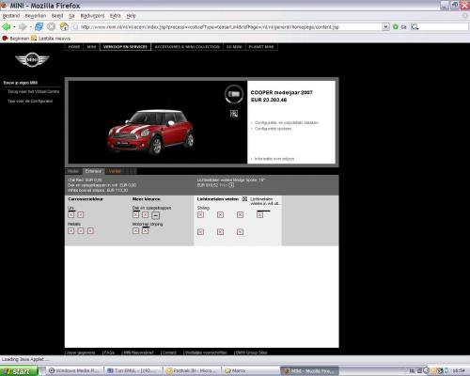This screenshot has height=376, width=470.
Task: Open the configuration and price details link
Action: (287, 122)
